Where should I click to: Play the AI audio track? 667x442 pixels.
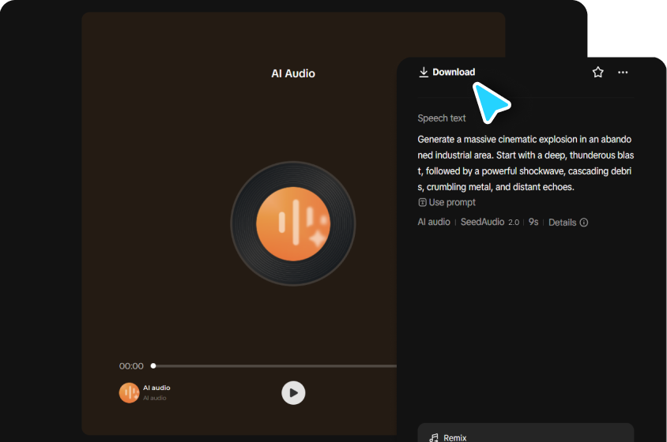tap(293, 393)
